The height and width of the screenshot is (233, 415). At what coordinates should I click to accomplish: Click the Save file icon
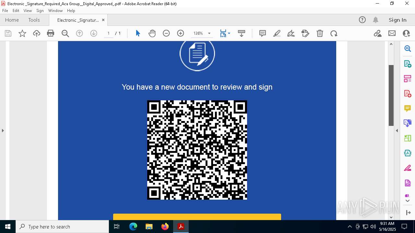pos(8,33)
